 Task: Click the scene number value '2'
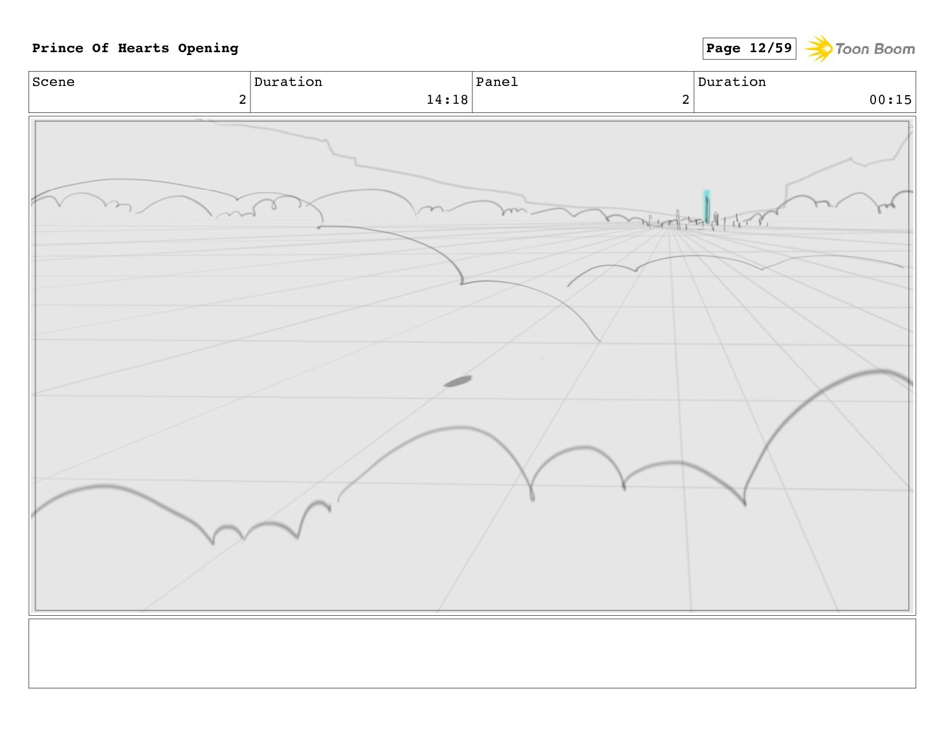243,100
